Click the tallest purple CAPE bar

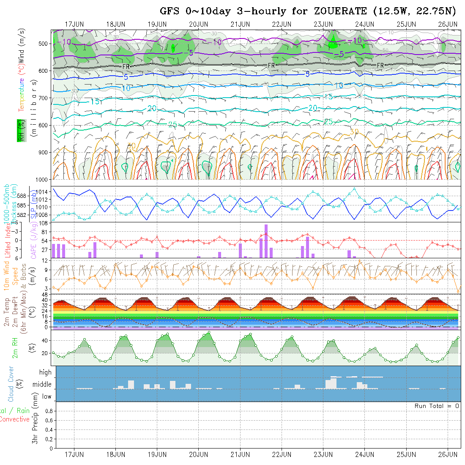click(266, 241)
